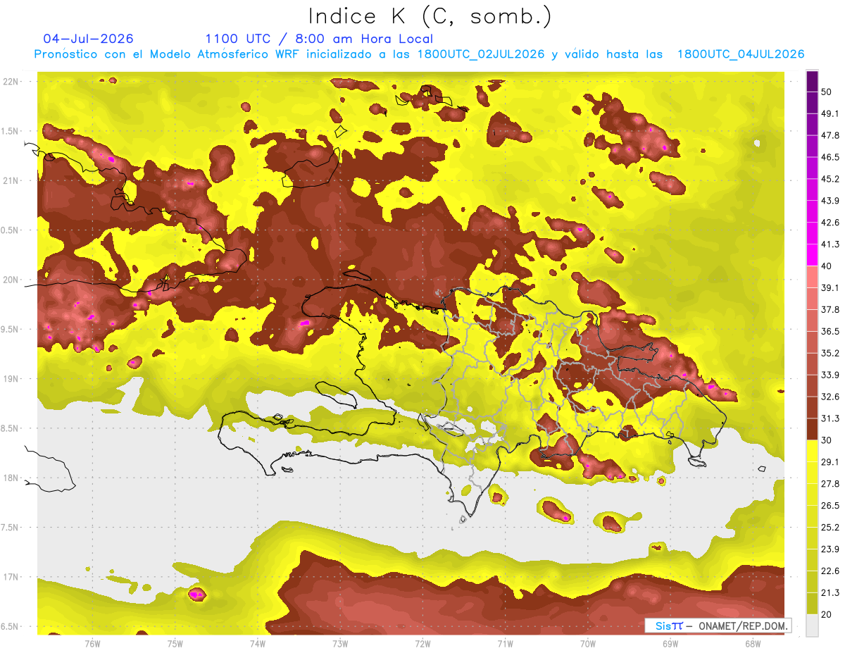Image resolution: width=845 pixels, height=653 pixels.
Task: Select the '17N' latitude label
Action: tap(11, 578)
